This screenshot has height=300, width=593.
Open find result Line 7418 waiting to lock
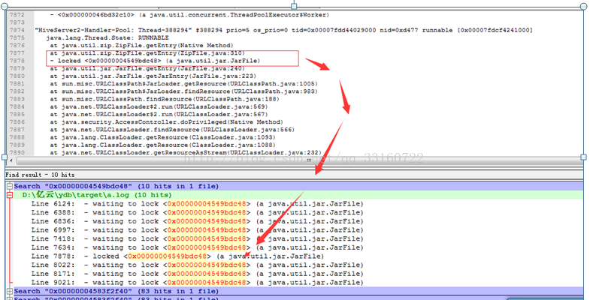197,238
